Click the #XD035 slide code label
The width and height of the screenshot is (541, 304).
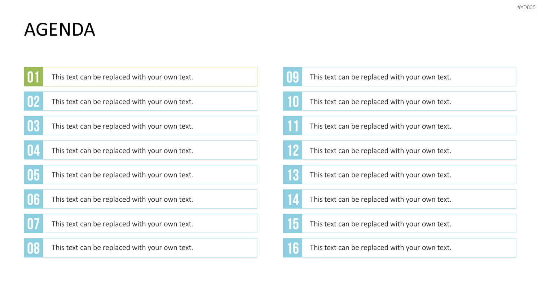pos(526,7)
